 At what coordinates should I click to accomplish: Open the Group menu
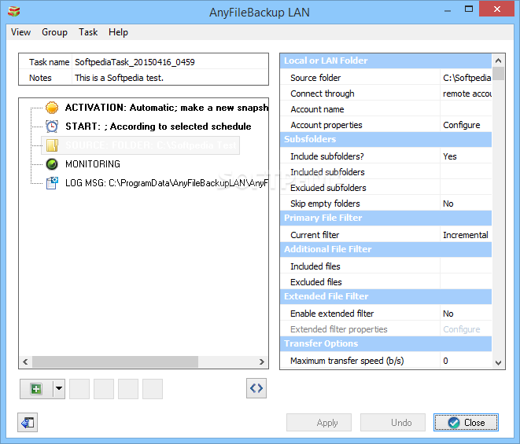(x=54, y=32)
